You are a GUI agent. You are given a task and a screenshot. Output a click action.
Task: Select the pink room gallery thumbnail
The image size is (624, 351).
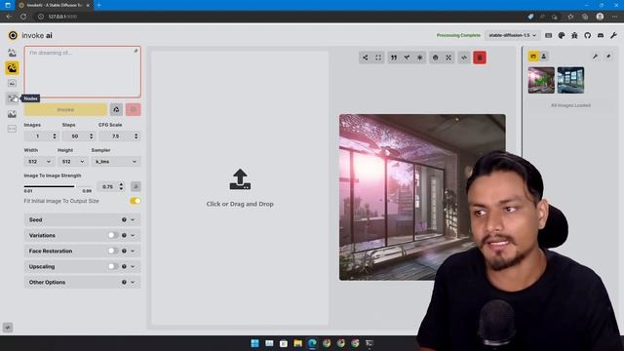541,80
